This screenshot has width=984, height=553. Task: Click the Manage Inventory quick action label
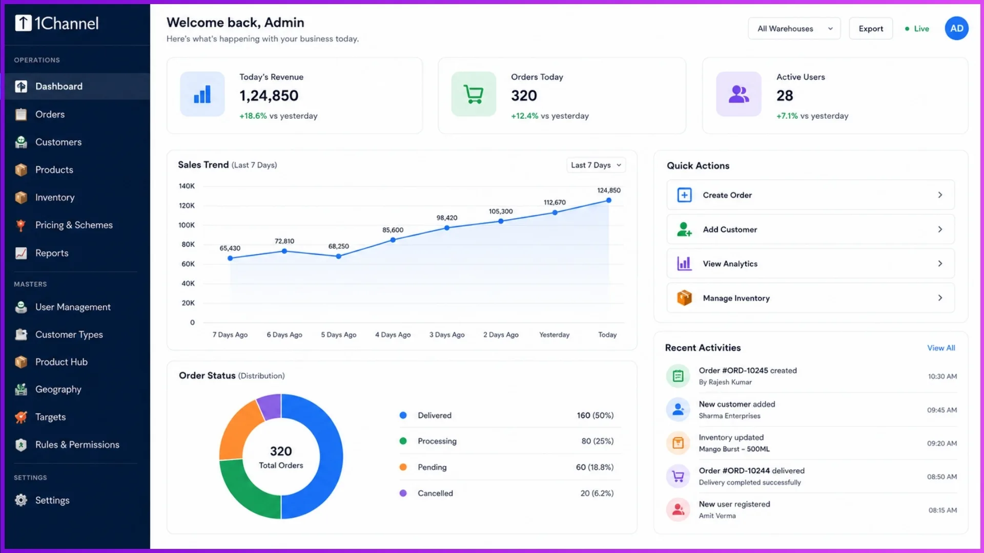[736, 298]
